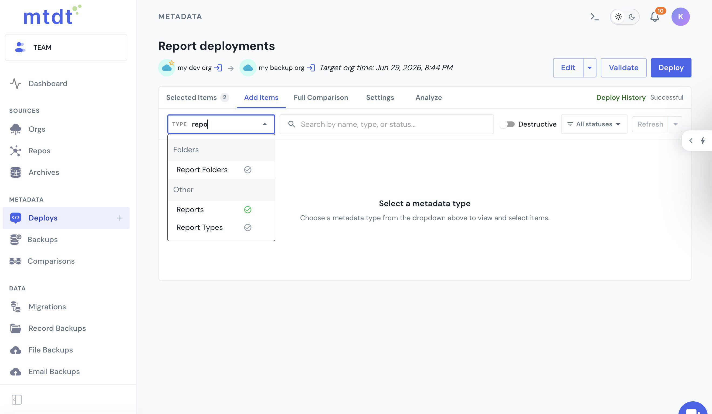Screen dimensions: 712x414
Task: Click Report Types check icon
Action: pyautogui.click(x=247, y=228)
